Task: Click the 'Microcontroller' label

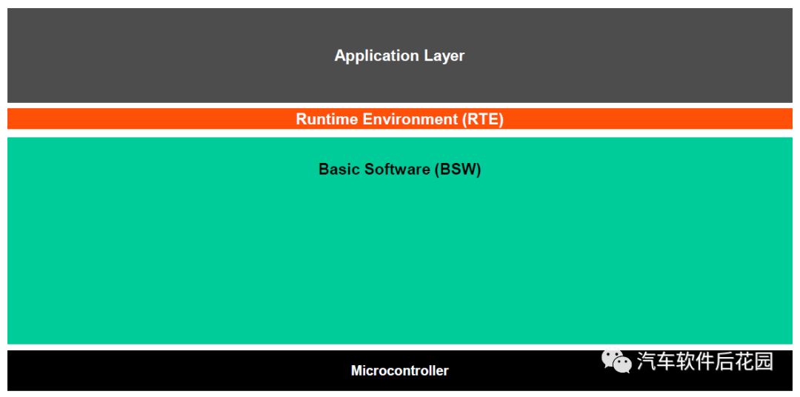Action: pyautogui.click(x=399, y=370)
